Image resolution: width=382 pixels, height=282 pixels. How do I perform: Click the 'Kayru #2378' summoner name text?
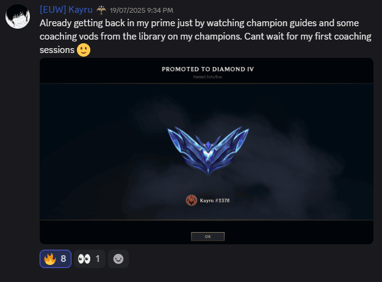215,200
